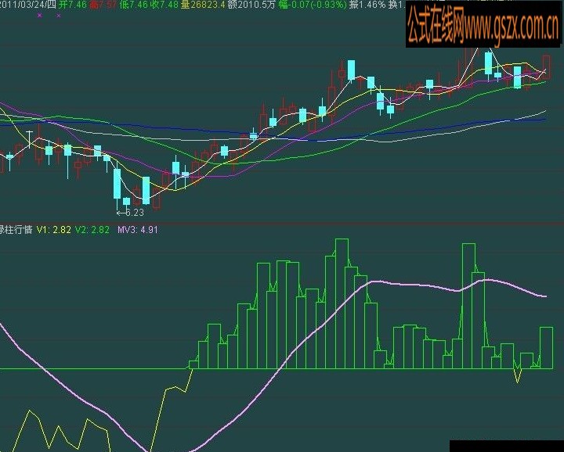
Task: Select the V2: 2.82 indicator value
Action: pos(92,229)
